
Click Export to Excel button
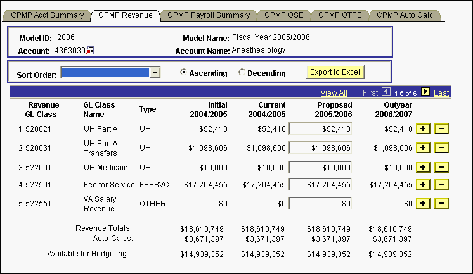[334, 72]
